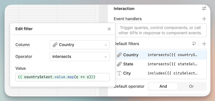Screen dimensions: 215x101
Task: Add a new event handler
Action: [x=204, y=19]
